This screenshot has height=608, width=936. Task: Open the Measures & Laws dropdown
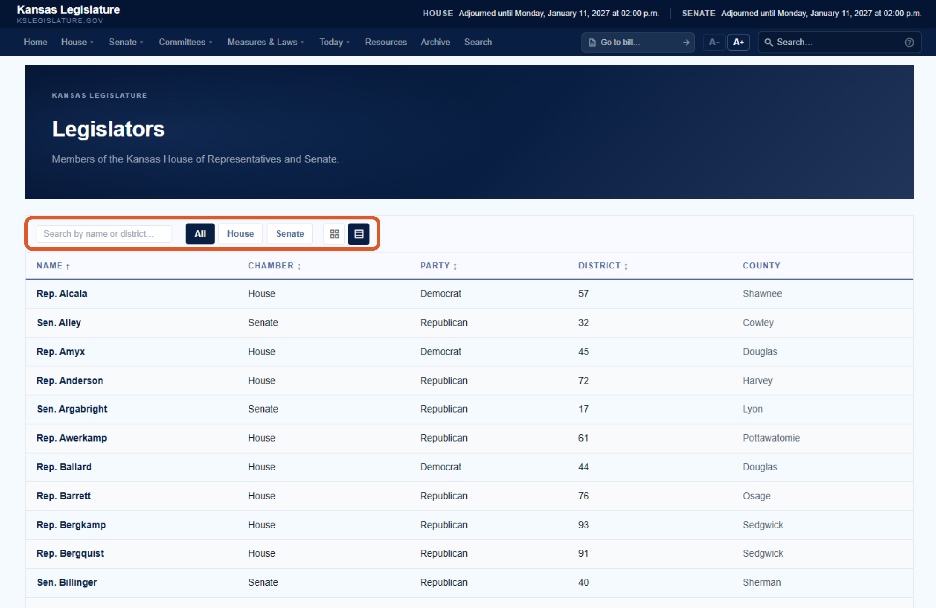(x=266, y=42)
